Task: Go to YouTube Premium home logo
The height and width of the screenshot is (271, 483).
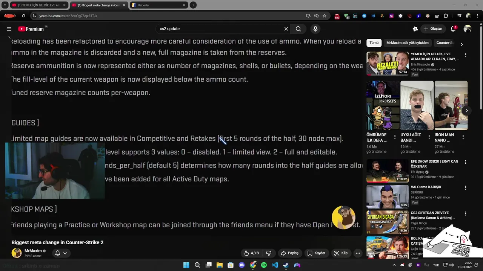Action: tap(31, 29)
